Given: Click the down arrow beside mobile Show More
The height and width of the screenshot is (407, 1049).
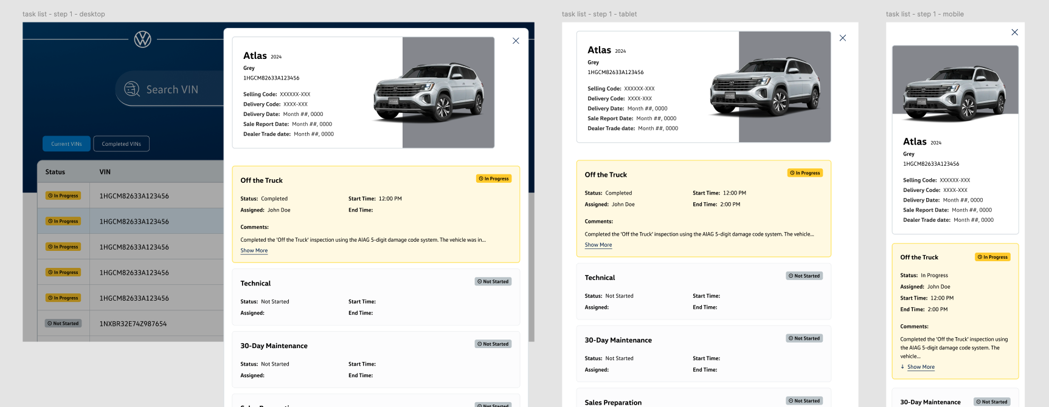Looking at the screenshot, I should click(902, 367).
